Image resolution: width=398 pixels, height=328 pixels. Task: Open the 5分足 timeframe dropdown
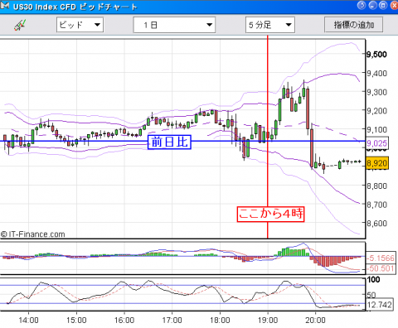(270, 25)
